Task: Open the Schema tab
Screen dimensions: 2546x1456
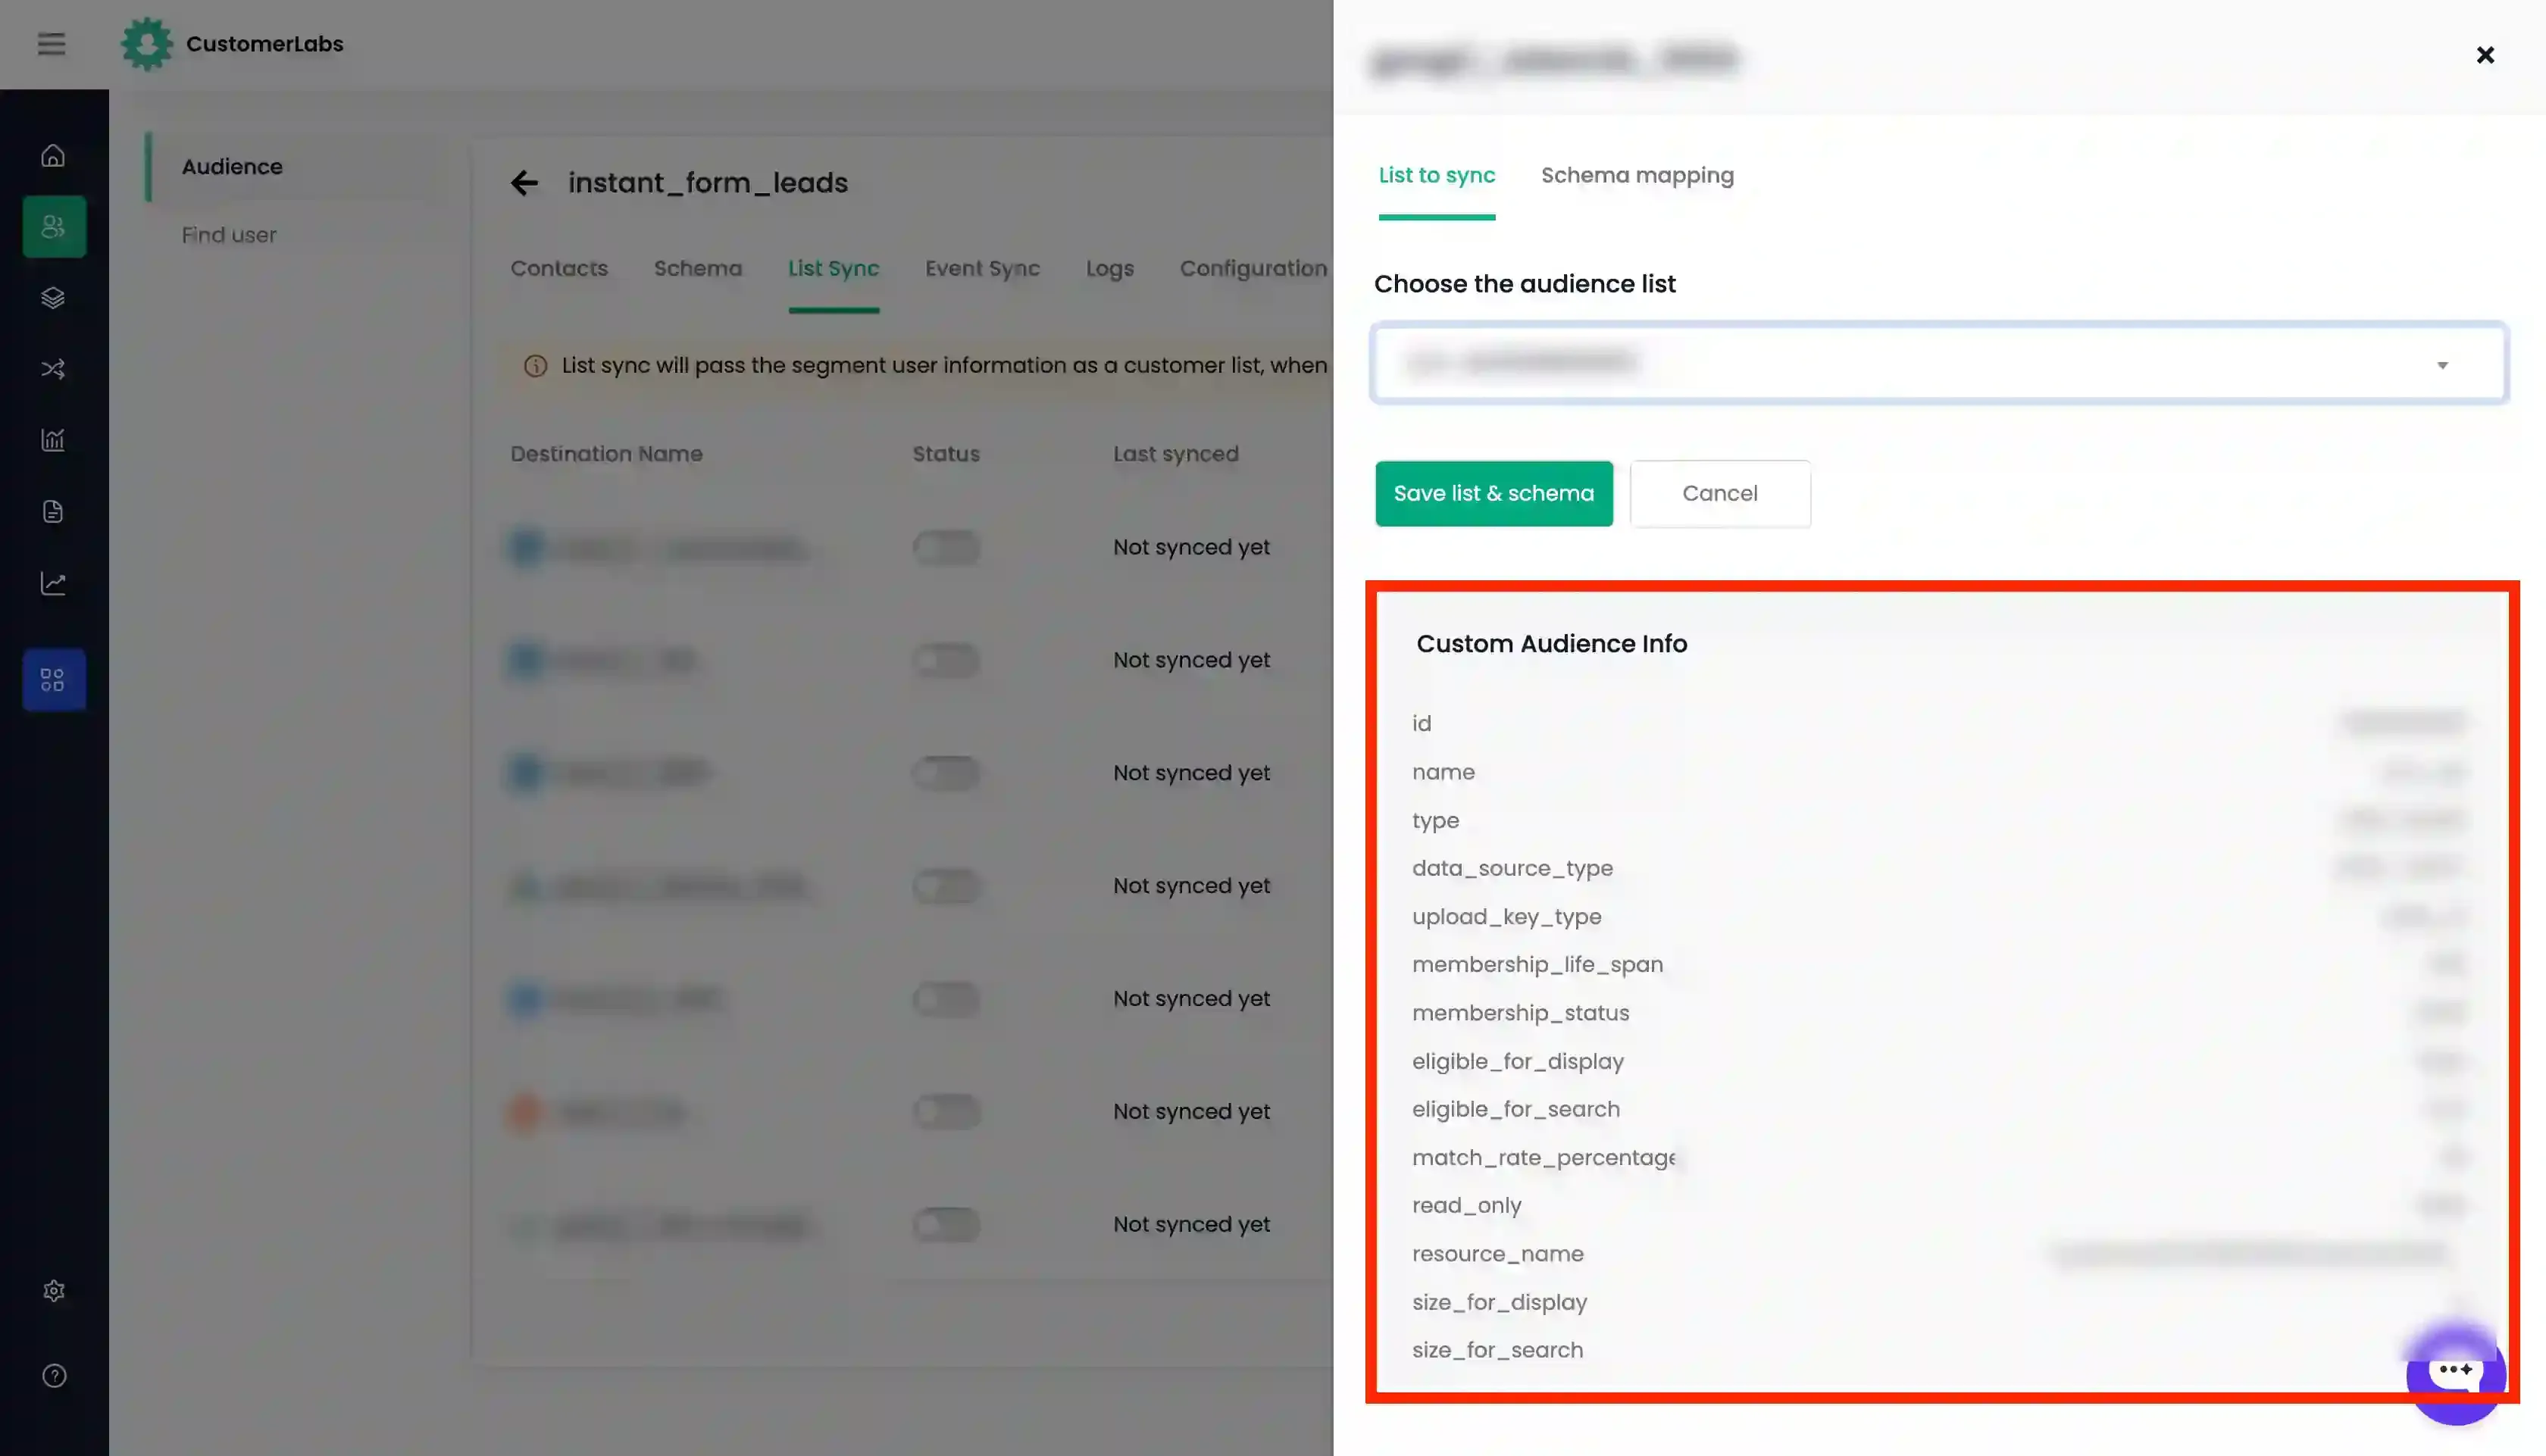Action: [698, 268]
